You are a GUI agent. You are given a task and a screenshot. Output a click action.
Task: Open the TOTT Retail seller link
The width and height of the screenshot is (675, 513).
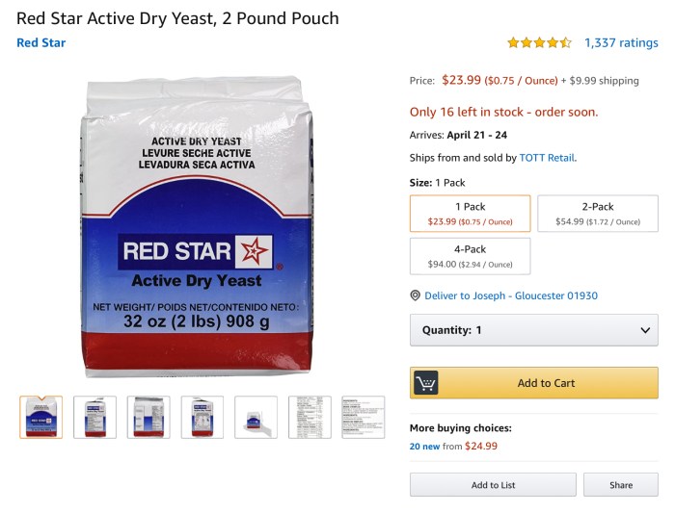pyautogui.click(x=547, y=158)
